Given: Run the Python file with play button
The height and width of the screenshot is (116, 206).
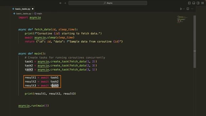Looking at the screenshot, I should [x=181, y=9].
